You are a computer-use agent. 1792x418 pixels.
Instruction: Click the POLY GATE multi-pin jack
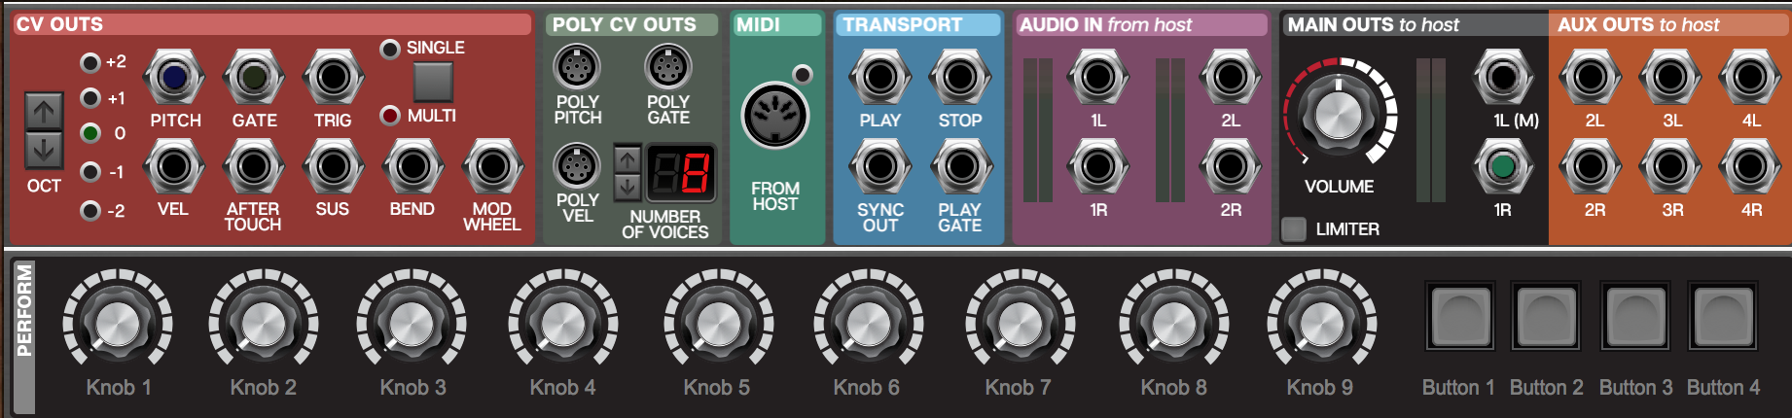pyautogui.click(x=668, y=67)
